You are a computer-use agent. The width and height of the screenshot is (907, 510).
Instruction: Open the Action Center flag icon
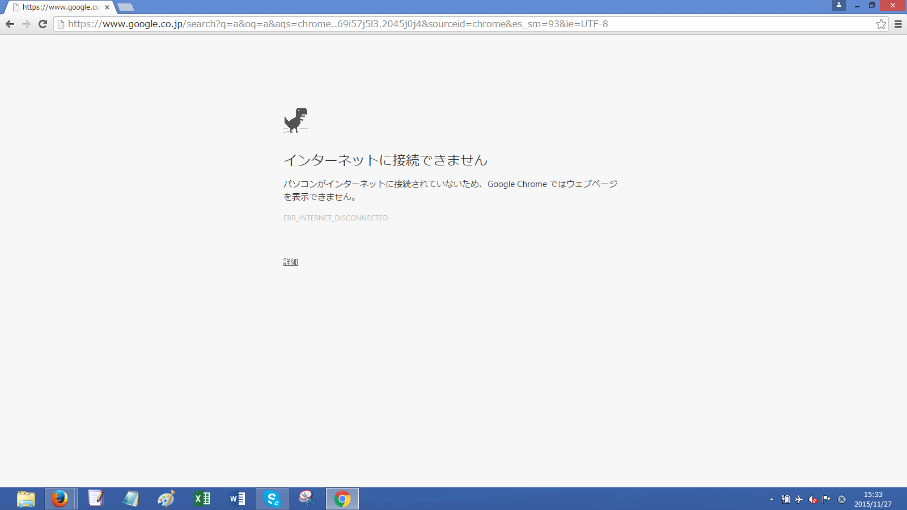point(827,499)
